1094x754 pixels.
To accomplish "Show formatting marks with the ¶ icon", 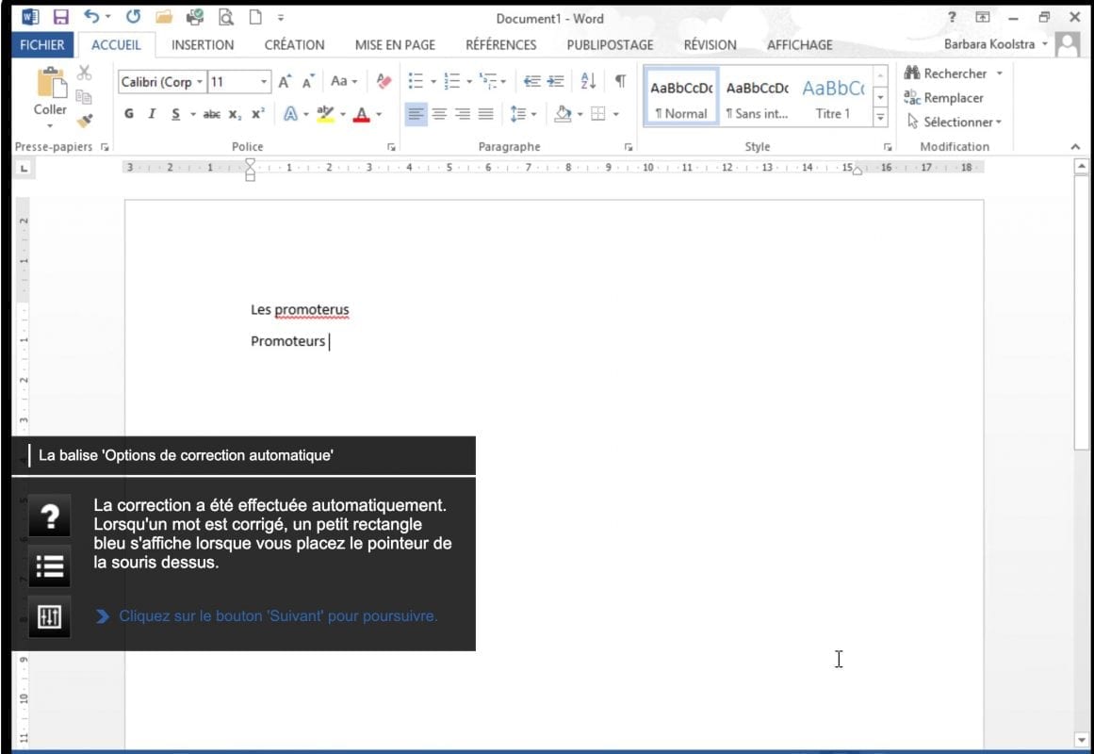I will (619, 81).
